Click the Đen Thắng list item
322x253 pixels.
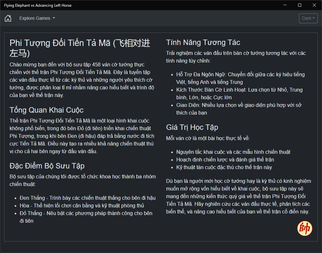(87, 198)
